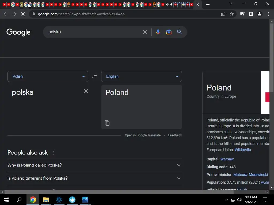Open People also ask options menu
This screenshot has width=274, height=205.
click(54, 153)
